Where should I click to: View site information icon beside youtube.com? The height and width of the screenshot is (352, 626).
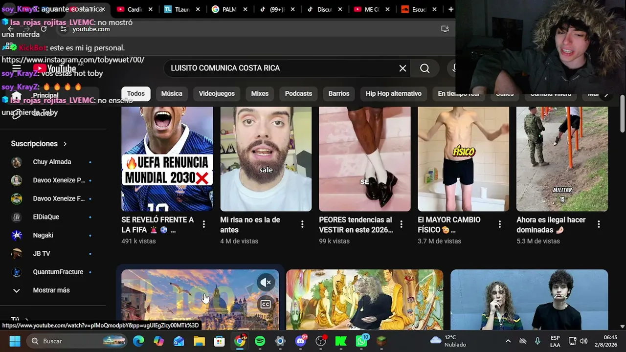pyautogui.click(x=64, y=29)
